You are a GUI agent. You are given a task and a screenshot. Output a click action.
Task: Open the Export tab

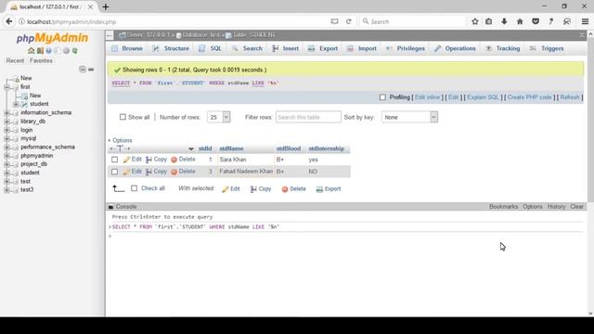coord(323,48)
